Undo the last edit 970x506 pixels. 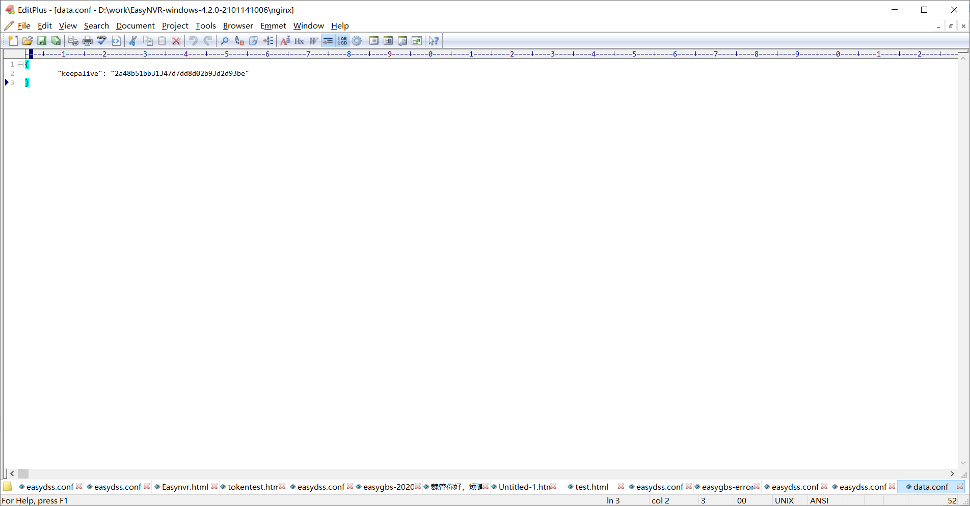[x=193, y=41]
